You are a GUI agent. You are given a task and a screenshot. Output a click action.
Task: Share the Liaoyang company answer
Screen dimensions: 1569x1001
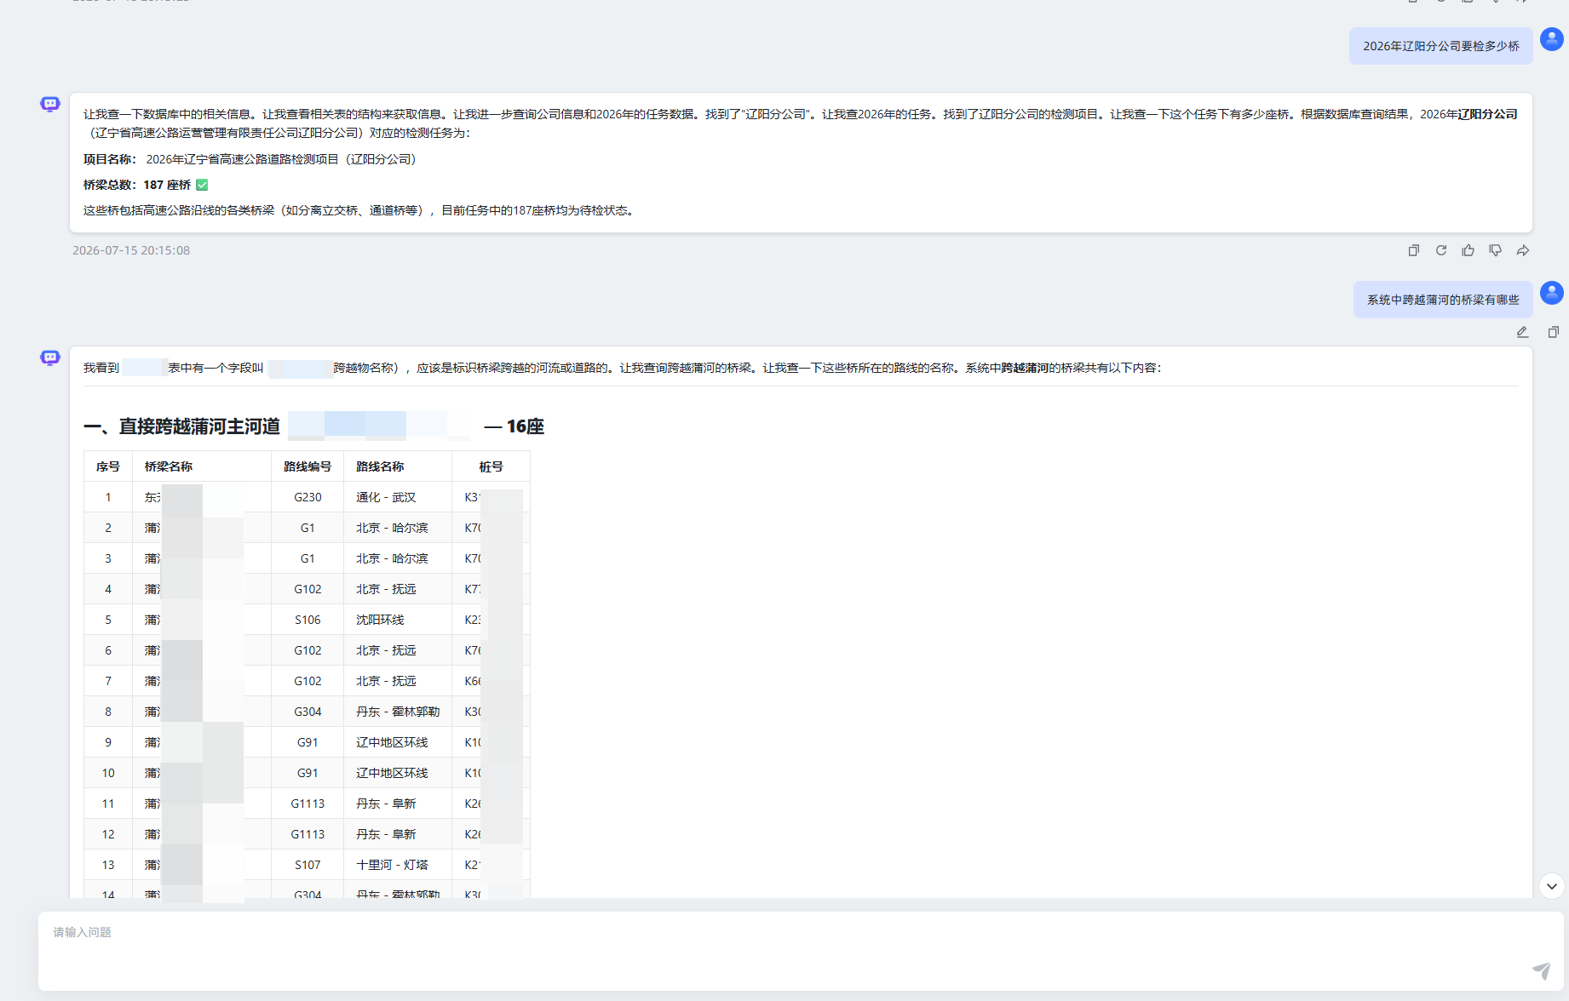(x=1523, y=250)
